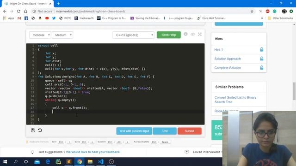Collapse the code fold on line 16
Viewport: 296px width, 166px height.
36,104
